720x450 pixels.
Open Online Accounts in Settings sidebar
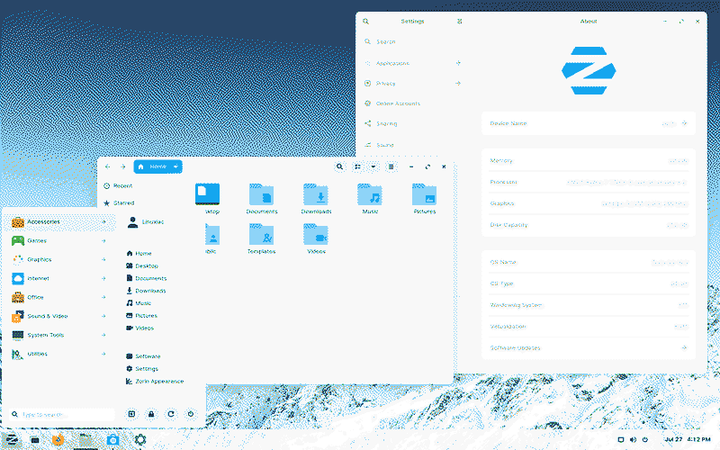412,103
